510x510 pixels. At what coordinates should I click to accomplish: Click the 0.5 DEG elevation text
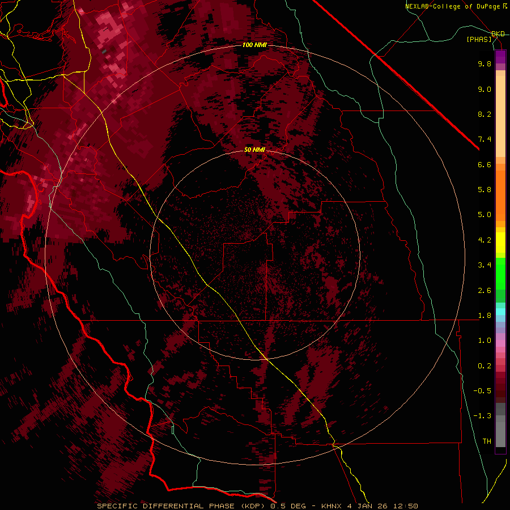click(288, 506)
